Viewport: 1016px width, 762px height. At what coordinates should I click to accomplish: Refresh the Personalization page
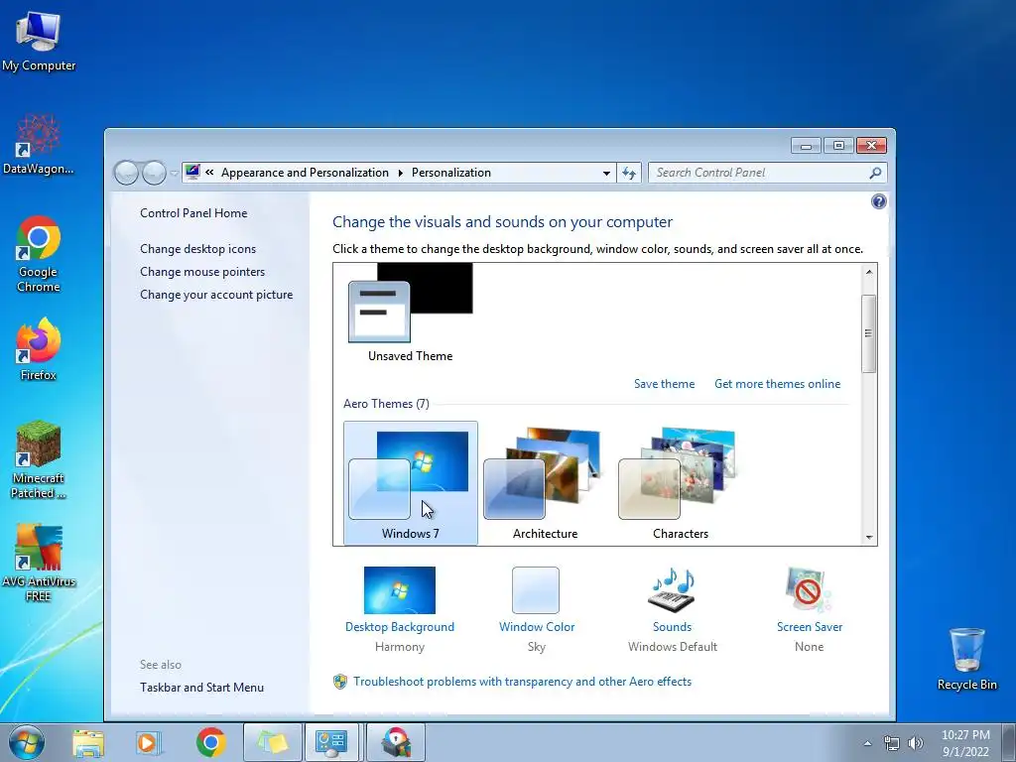628,173
